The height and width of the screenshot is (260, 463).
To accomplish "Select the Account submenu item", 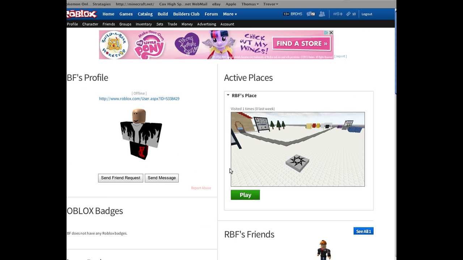I will click(x=227, y=24).
